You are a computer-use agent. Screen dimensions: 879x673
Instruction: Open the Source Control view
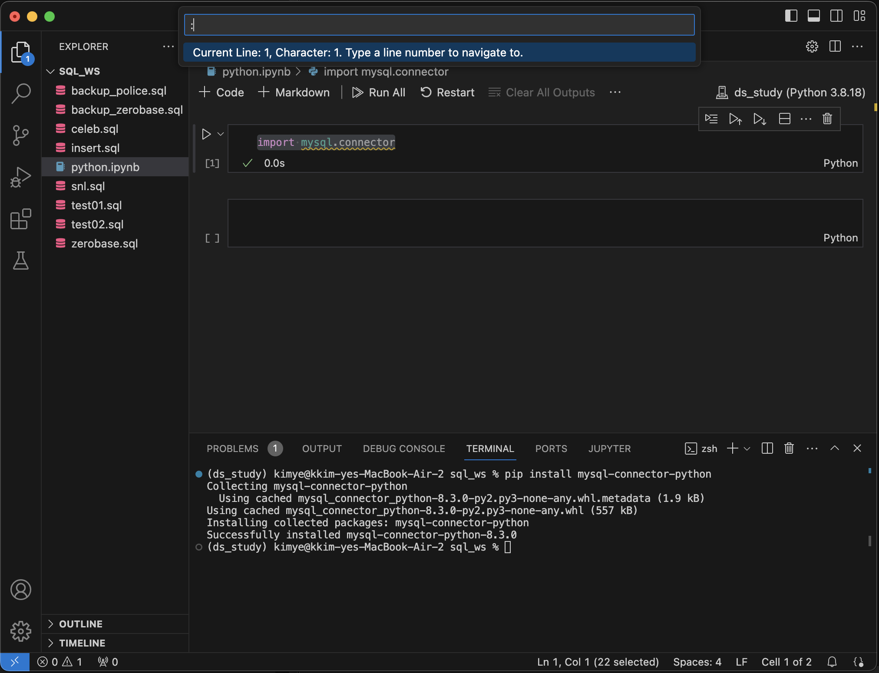pyautogui.click(x=20, y=135)
